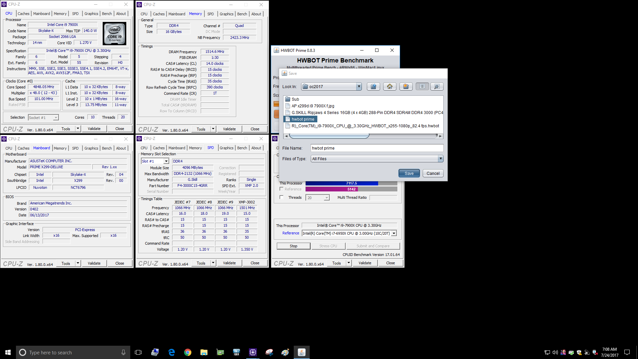Open the Look In folder dropdown

[x=359, y=86]
